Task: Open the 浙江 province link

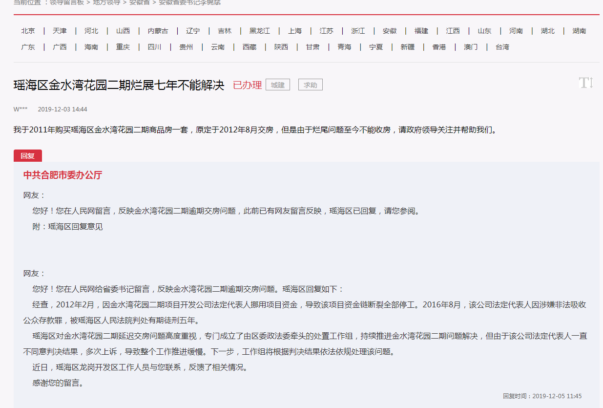Action: [x=358, y=31]
